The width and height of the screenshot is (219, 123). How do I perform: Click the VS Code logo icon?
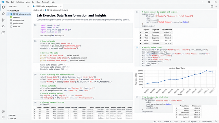(3, 2)
